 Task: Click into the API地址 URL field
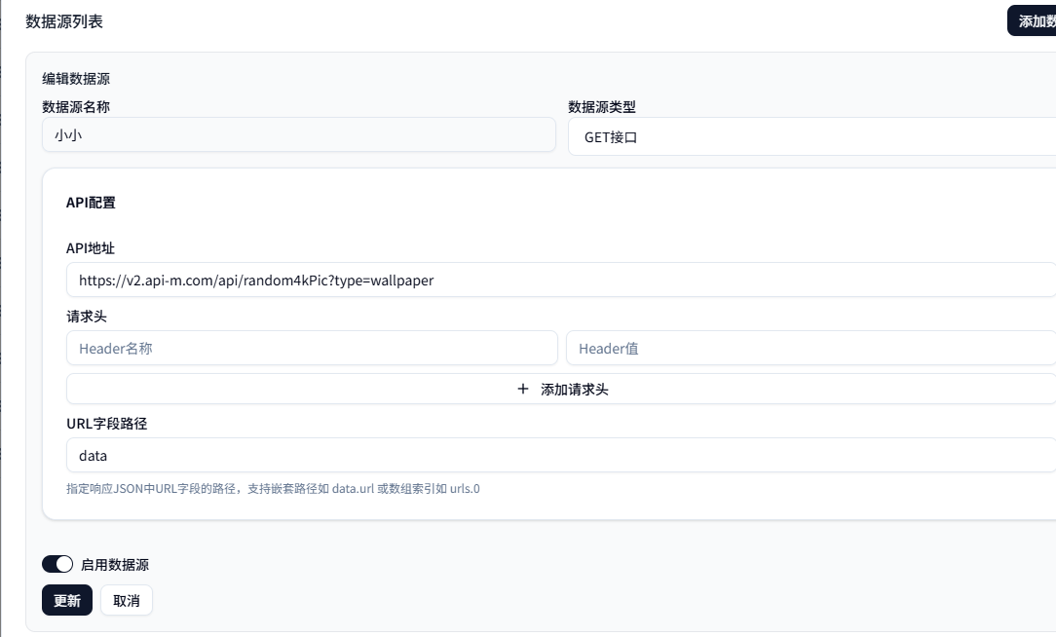561,281
